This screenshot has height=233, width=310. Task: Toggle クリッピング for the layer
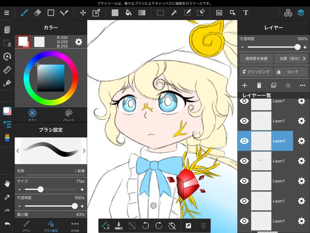256,72
